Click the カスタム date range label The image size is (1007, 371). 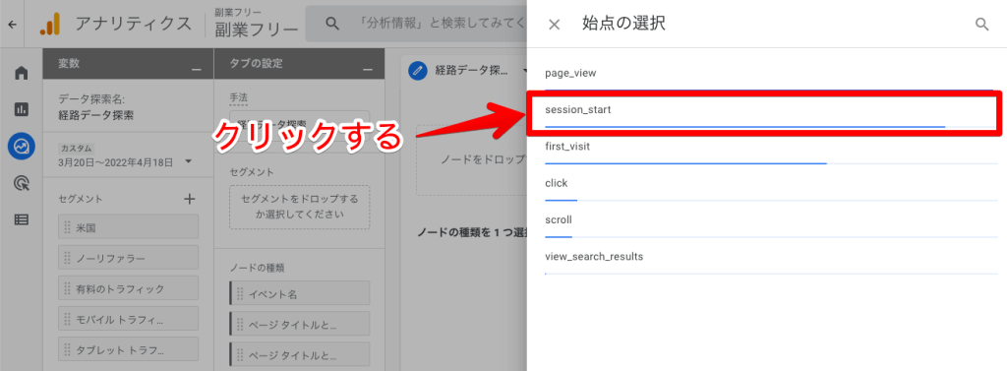(x=77, y=148)
